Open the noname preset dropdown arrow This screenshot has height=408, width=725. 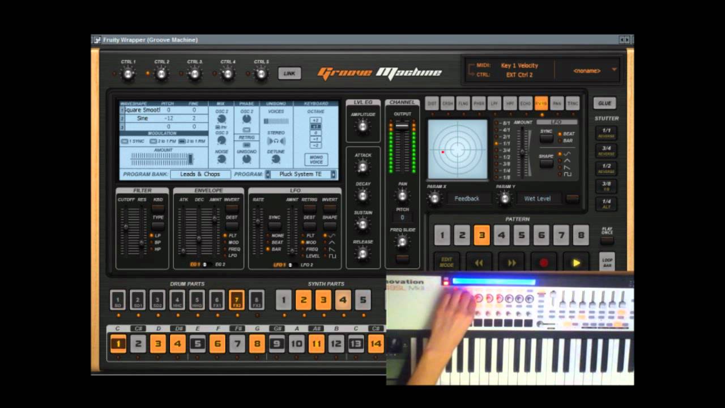pos(614,70)
